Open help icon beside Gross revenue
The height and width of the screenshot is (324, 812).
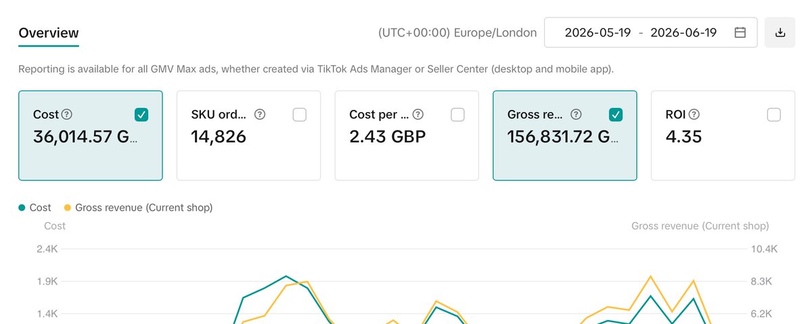[x=577, y=115]
